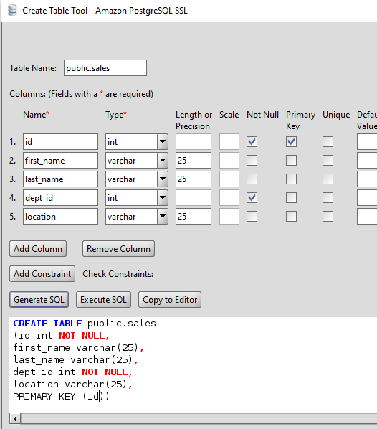This screenshot has height=429, width=377.
Task: Click the Default Value field for the first_name row
Action: (x=367, y=160)
